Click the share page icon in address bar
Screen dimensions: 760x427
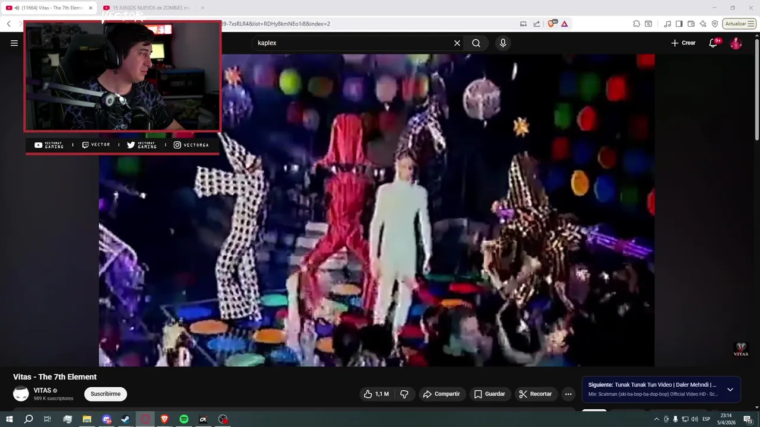coord(537,24)
